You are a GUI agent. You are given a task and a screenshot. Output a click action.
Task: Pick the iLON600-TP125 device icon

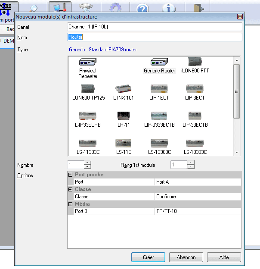[88, 89]
